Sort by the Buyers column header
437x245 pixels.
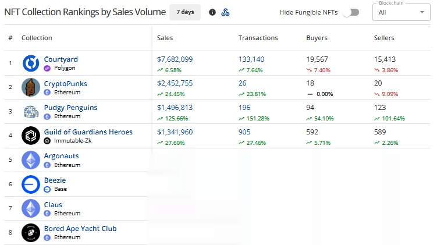pyautogui.click(x=317, y=38)
